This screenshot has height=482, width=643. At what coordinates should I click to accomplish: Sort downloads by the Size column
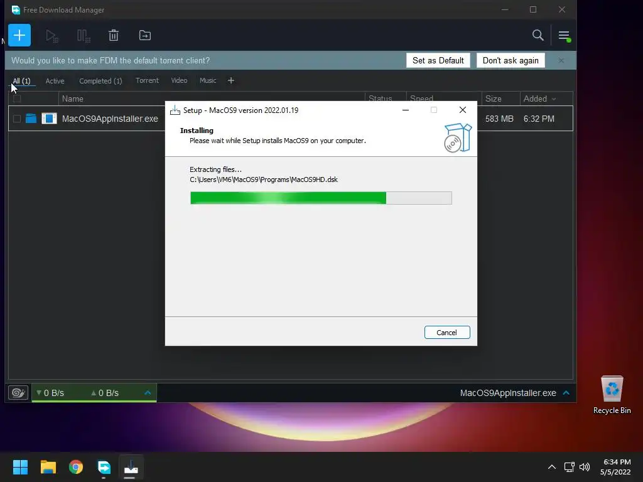[494, 99]
